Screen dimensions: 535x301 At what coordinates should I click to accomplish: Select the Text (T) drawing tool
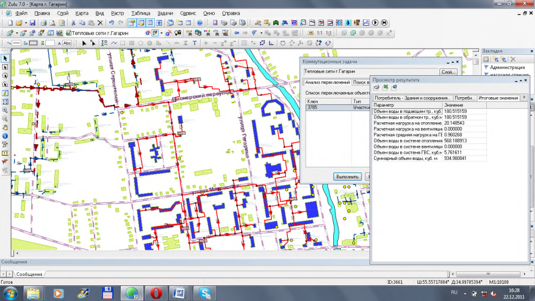tap(195, 43)
